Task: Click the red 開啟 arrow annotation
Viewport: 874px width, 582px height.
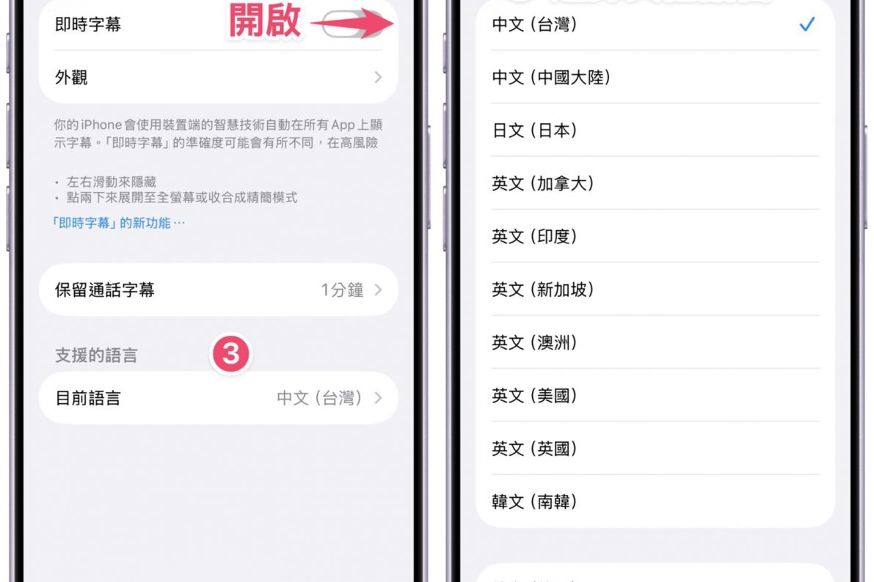Action: click(352, 23)
